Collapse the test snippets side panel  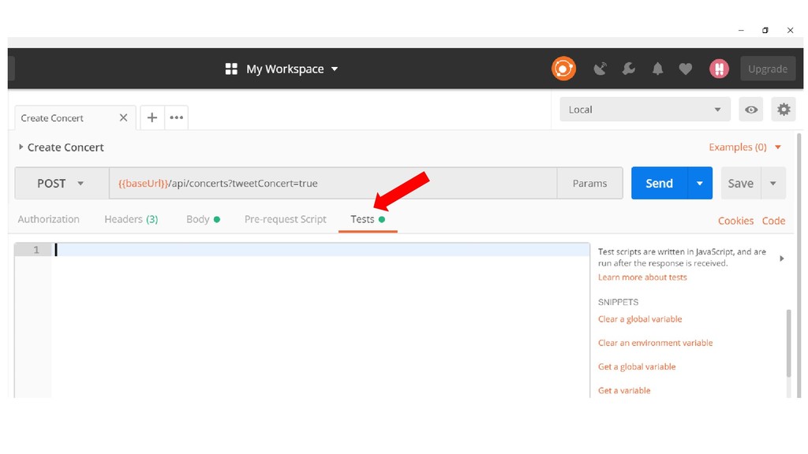point(782,259)
